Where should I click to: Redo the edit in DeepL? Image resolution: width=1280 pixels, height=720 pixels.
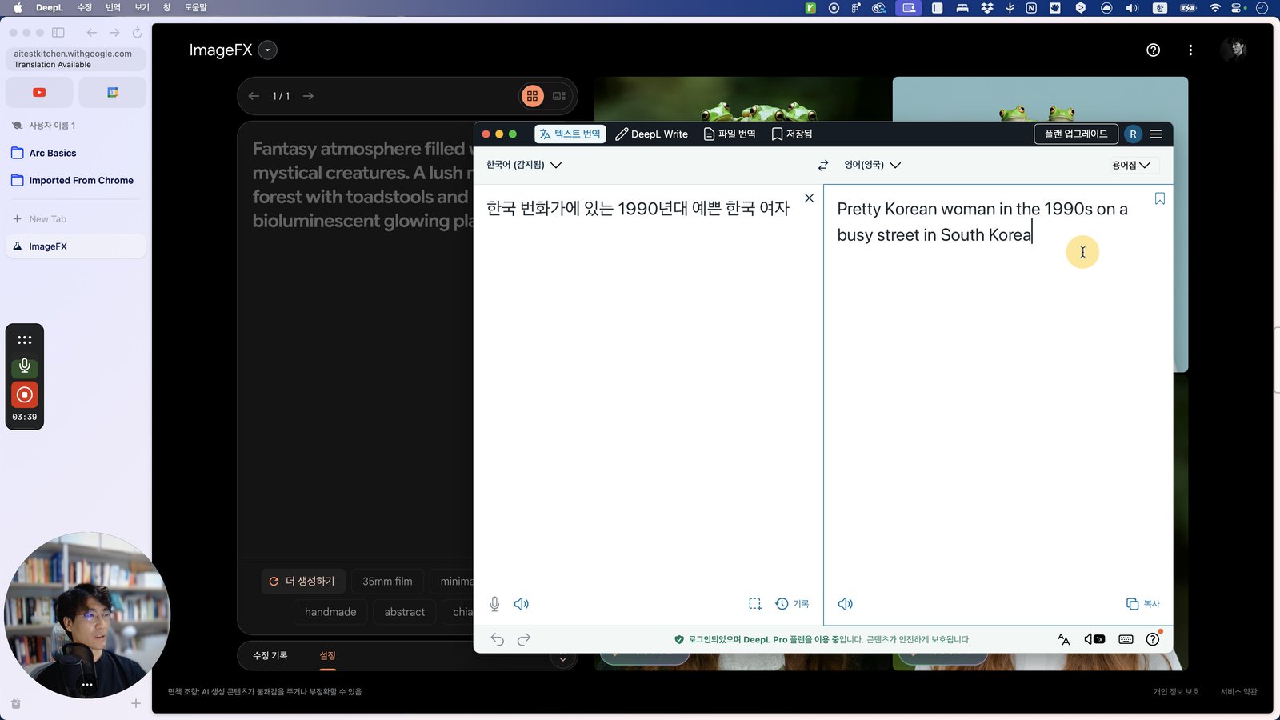click(x=524, y=639)
